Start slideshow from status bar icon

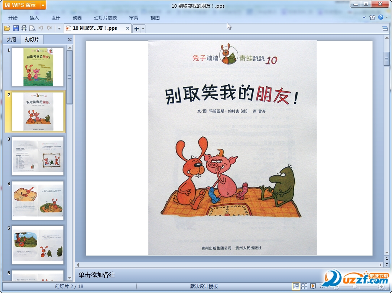(313, 287)
